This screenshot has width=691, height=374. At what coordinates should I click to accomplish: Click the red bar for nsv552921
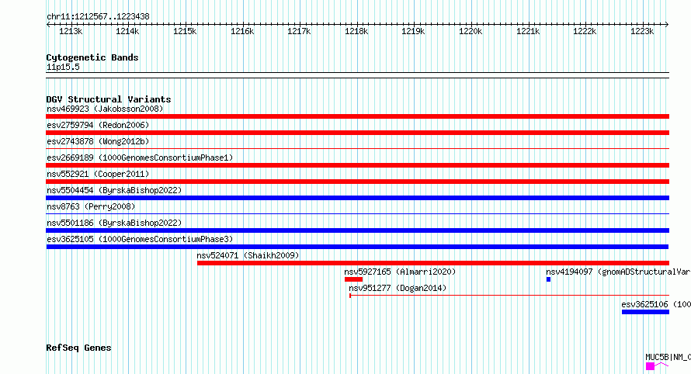click(357, 182)
